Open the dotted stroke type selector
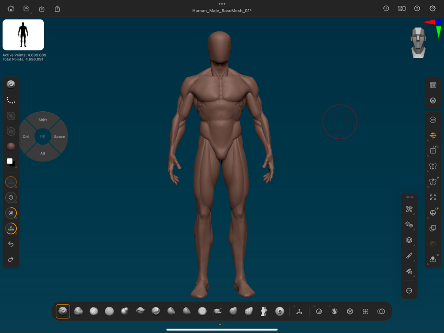Viewport: 444px width, 333px height. [x=11, y=100]
